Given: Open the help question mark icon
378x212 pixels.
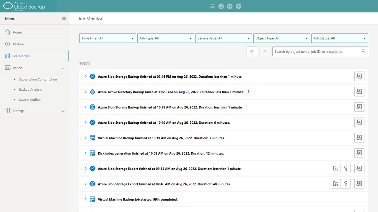Looking at the screenshot, I should (x=239, y=6).
